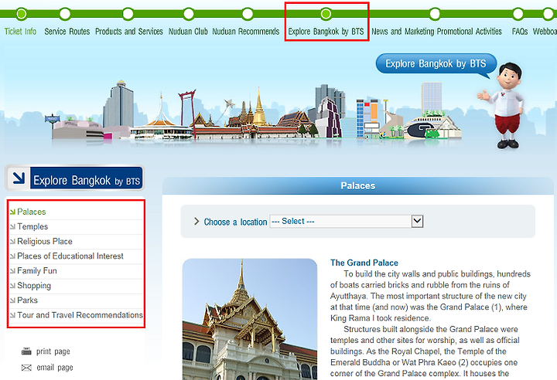Screen dimensions: 557x380
Task: Open the Service Routes menu
Action: [x=67, y=31]
